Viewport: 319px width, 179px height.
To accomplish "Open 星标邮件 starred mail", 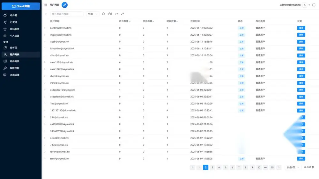I will tap(20, 29).
